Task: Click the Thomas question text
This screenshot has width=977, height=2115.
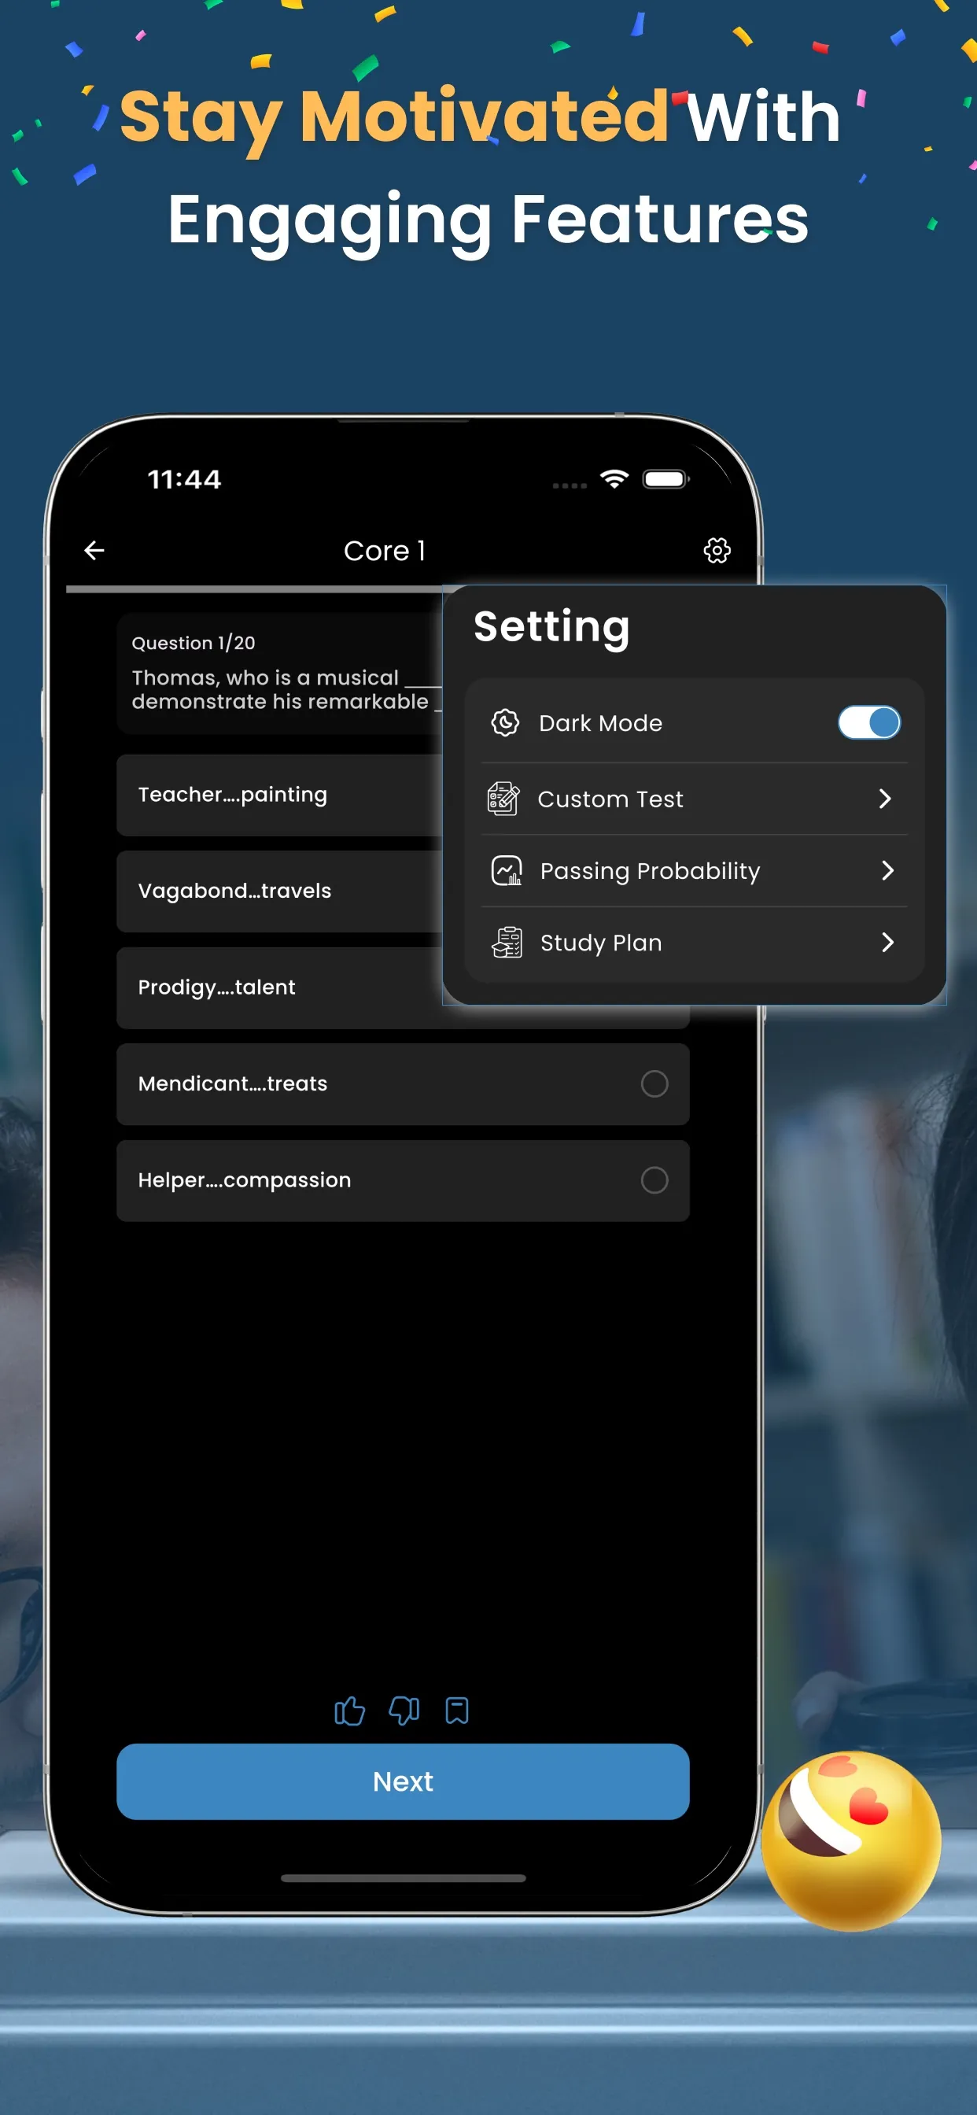Action: point(286,688)
